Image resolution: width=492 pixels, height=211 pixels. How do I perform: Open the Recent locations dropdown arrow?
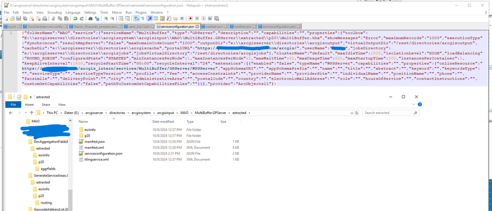[x=25, y=113]
